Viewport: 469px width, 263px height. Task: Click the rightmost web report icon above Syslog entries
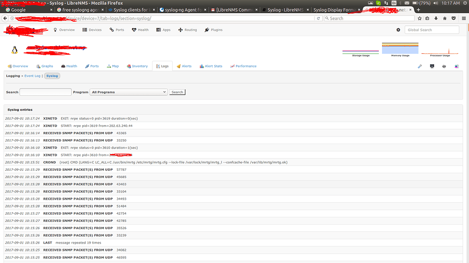456,66
